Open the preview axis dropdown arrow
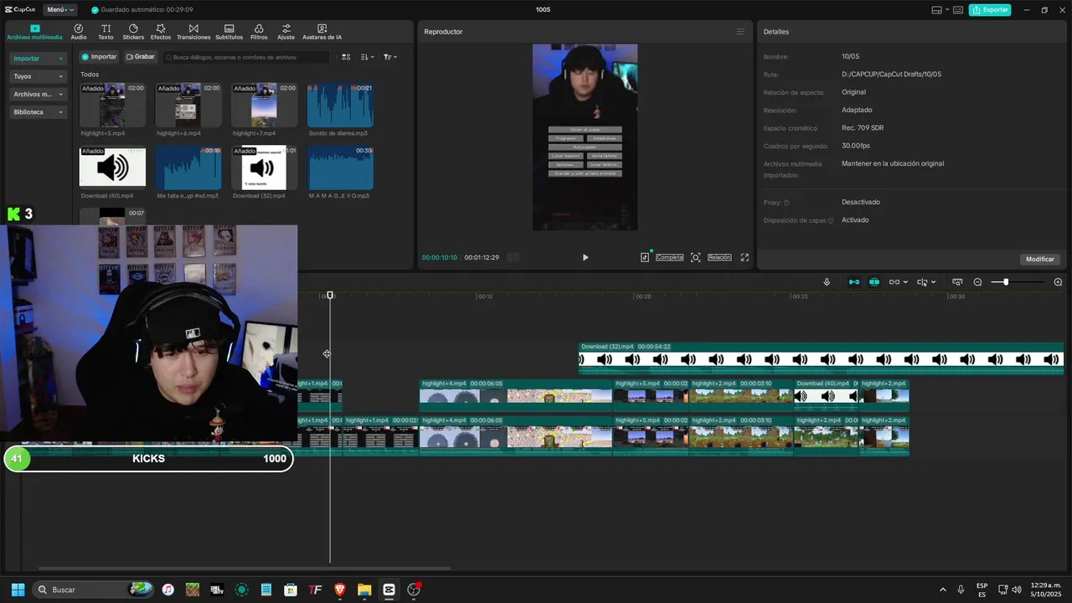The width and height of the screenshot is (1072, 603). (x=933, y=282)
